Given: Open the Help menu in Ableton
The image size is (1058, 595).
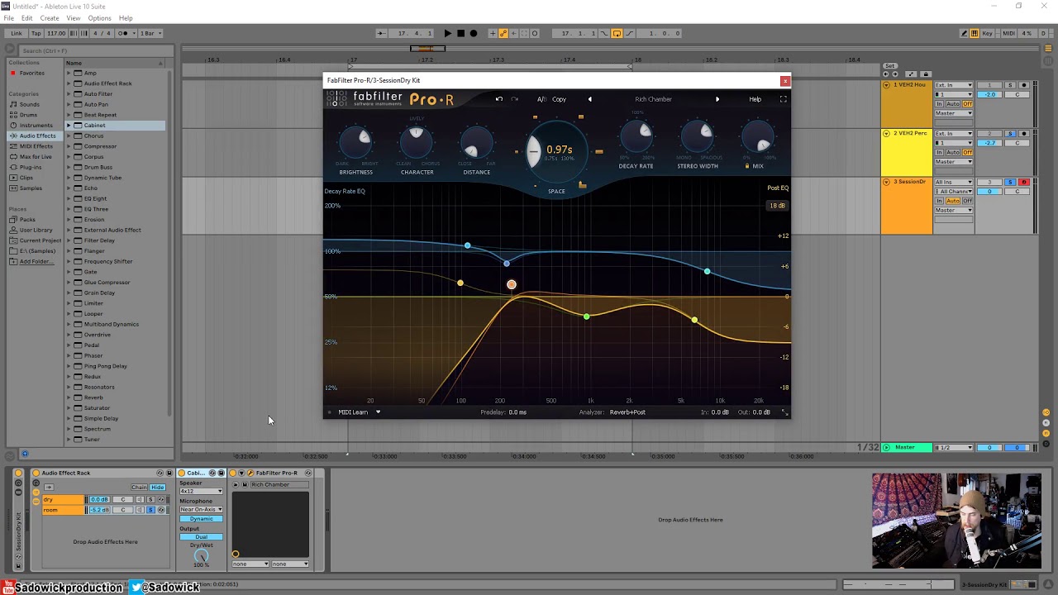Looking at the screenshot, I should coord(126,18).
